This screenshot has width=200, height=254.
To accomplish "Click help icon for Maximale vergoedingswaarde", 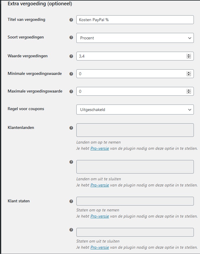I will (71, 92).
